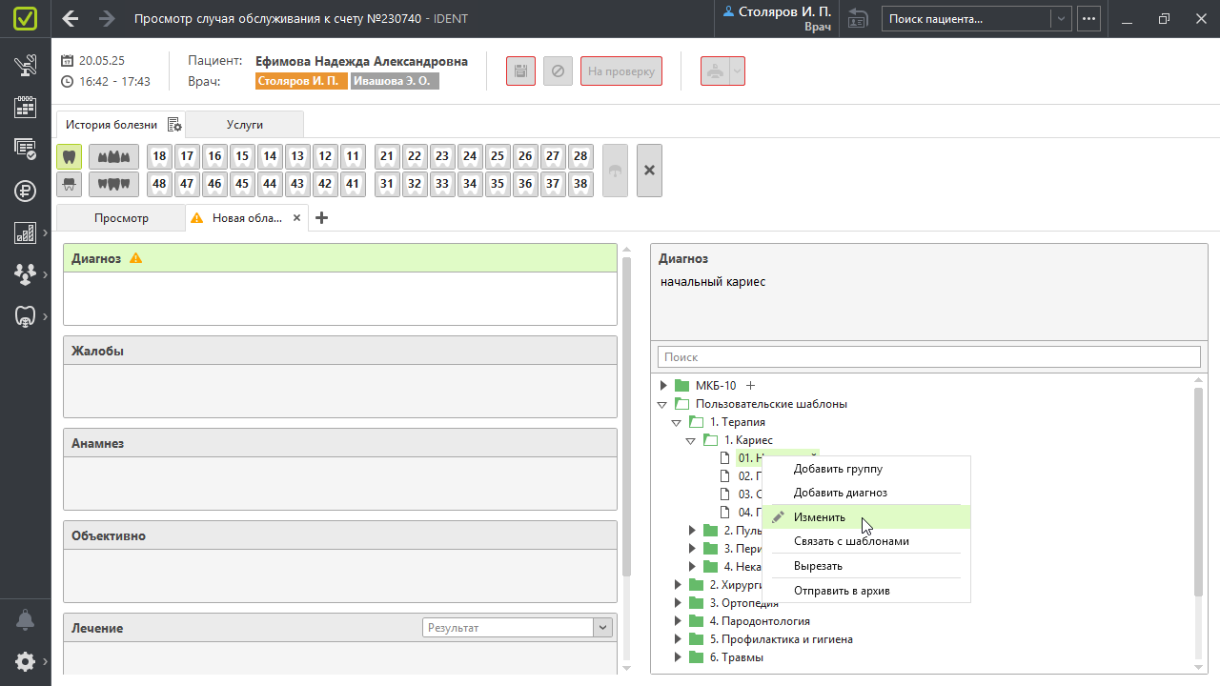Add new tab with plus icon
Viewport: 1220px width, 686px height.
pyautogui.click(x=321, y=218)
